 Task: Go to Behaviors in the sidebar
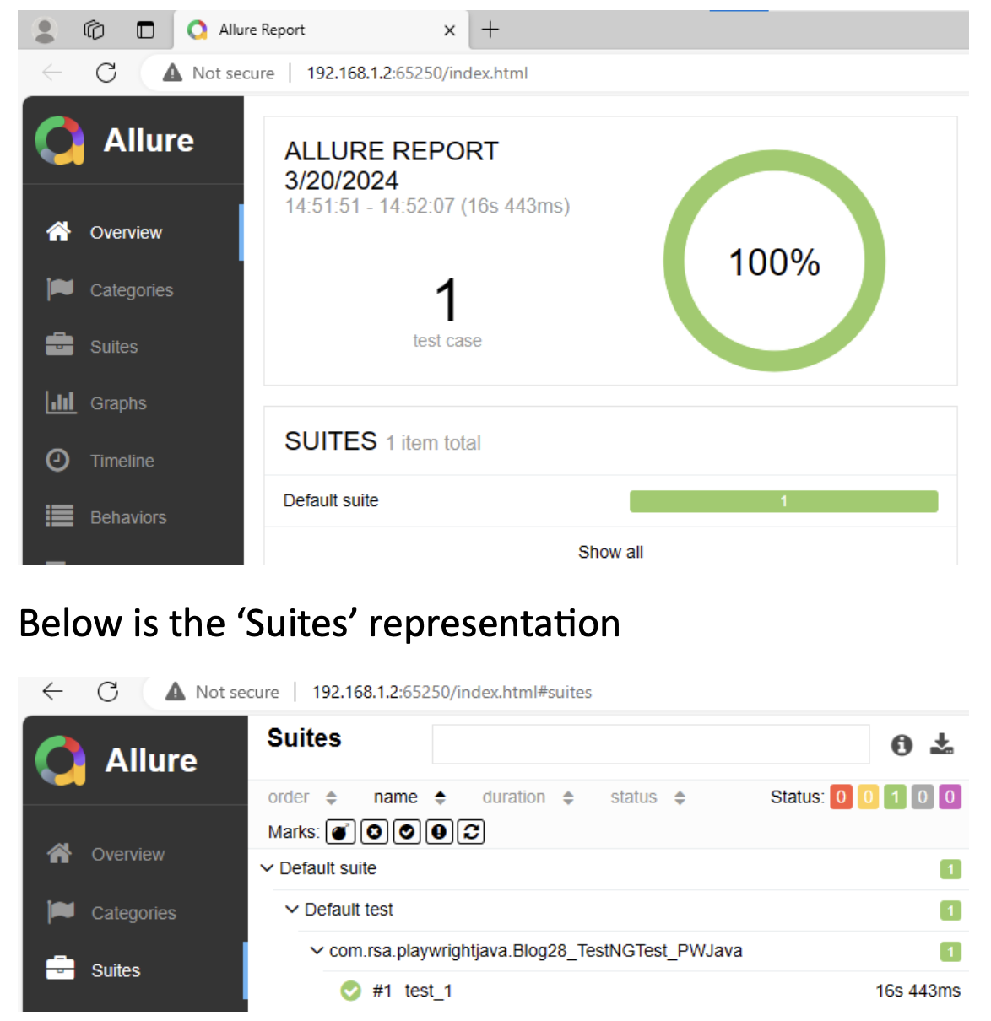coord(127,517)
